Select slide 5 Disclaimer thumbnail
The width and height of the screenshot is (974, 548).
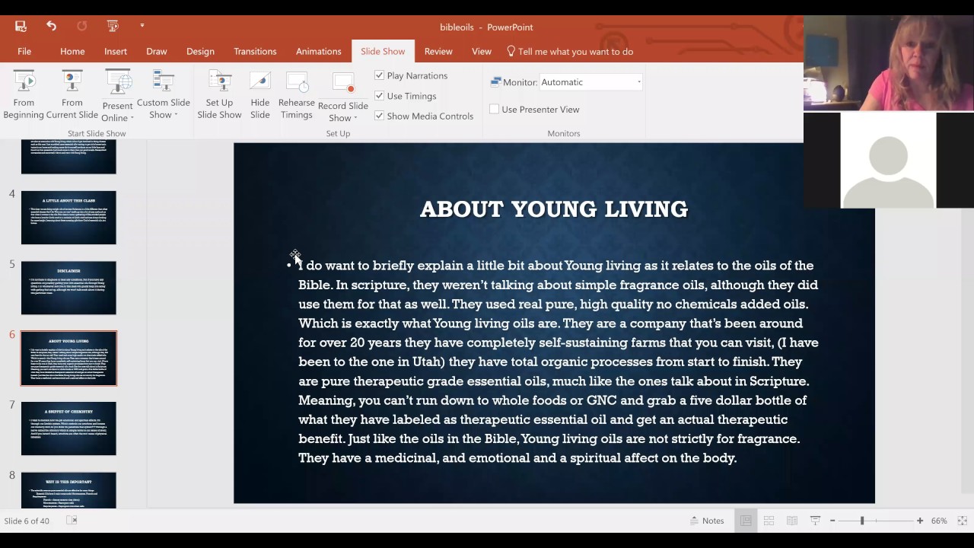pos(68,288)
